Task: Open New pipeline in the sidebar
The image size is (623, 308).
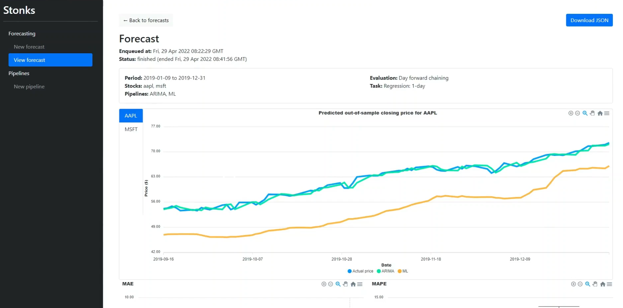Action: click(29, 86)
